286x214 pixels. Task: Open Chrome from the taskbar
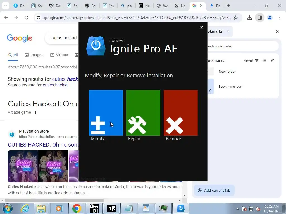click(77, 208)
